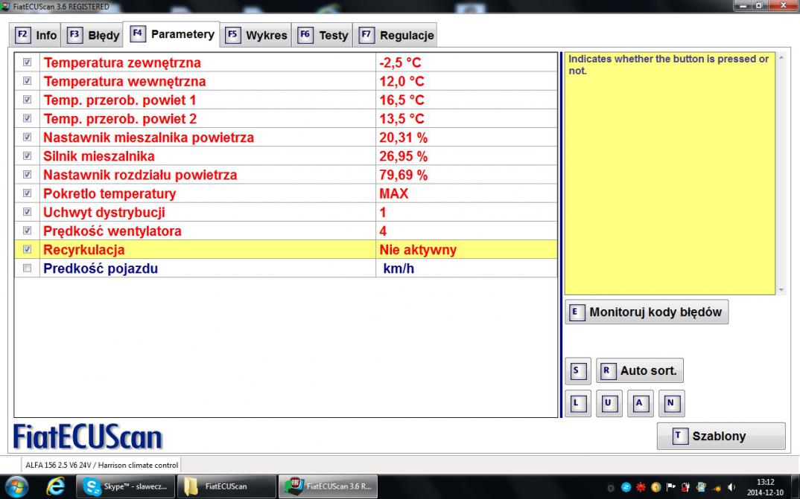This screenshot has height=499, width=800.
Task: Enable Predkość pojazdu checkbox
Action: (27, 268)
